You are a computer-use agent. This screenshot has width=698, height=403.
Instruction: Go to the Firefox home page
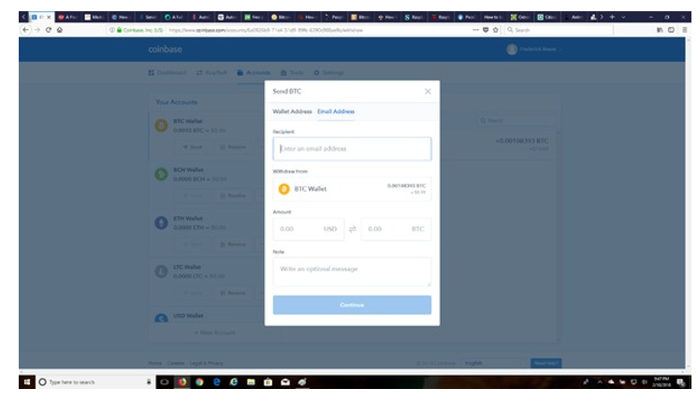click(x=60, y=30)
